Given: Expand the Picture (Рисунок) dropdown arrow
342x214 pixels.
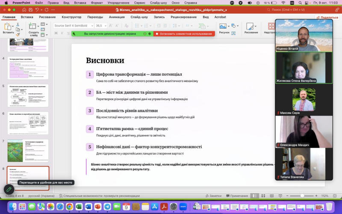Looking at the screenshot, I should [229, 26].
